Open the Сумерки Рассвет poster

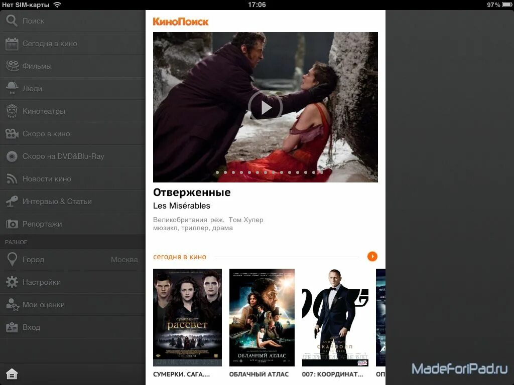point(188,317)
